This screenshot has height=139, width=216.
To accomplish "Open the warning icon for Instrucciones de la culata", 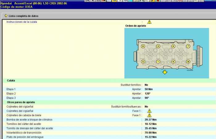I will point(149,22).
